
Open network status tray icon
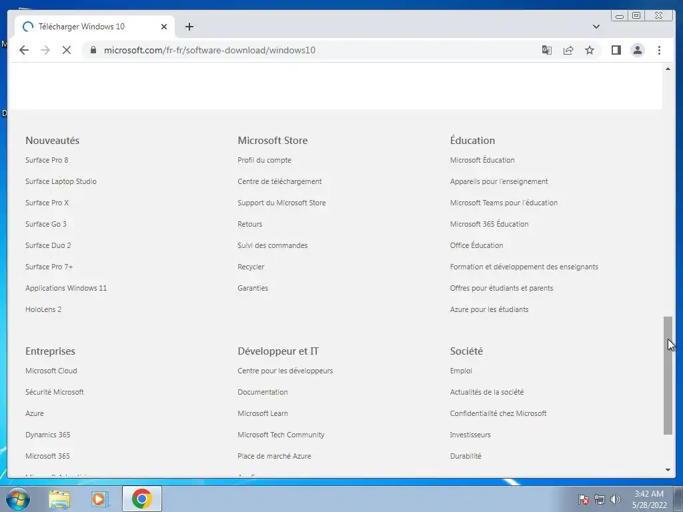pos(600,499)
